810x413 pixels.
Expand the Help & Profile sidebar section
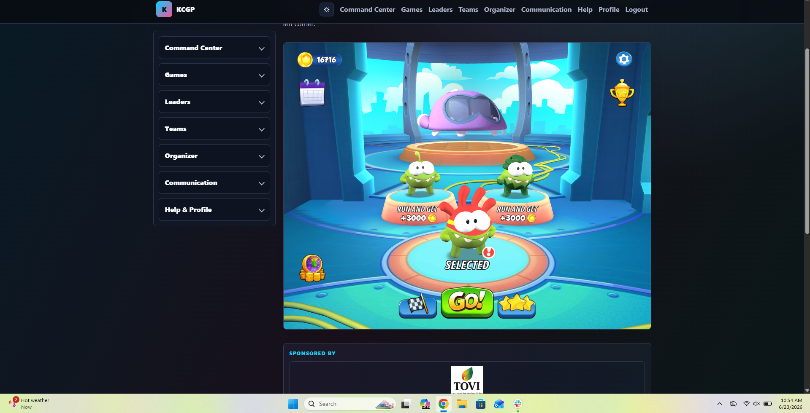click(x=214, y=209)
